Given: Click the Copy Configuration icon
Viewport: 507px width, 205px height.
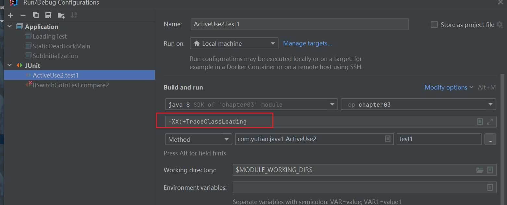Looking at the screenshot, I should [x=36, y=15].
